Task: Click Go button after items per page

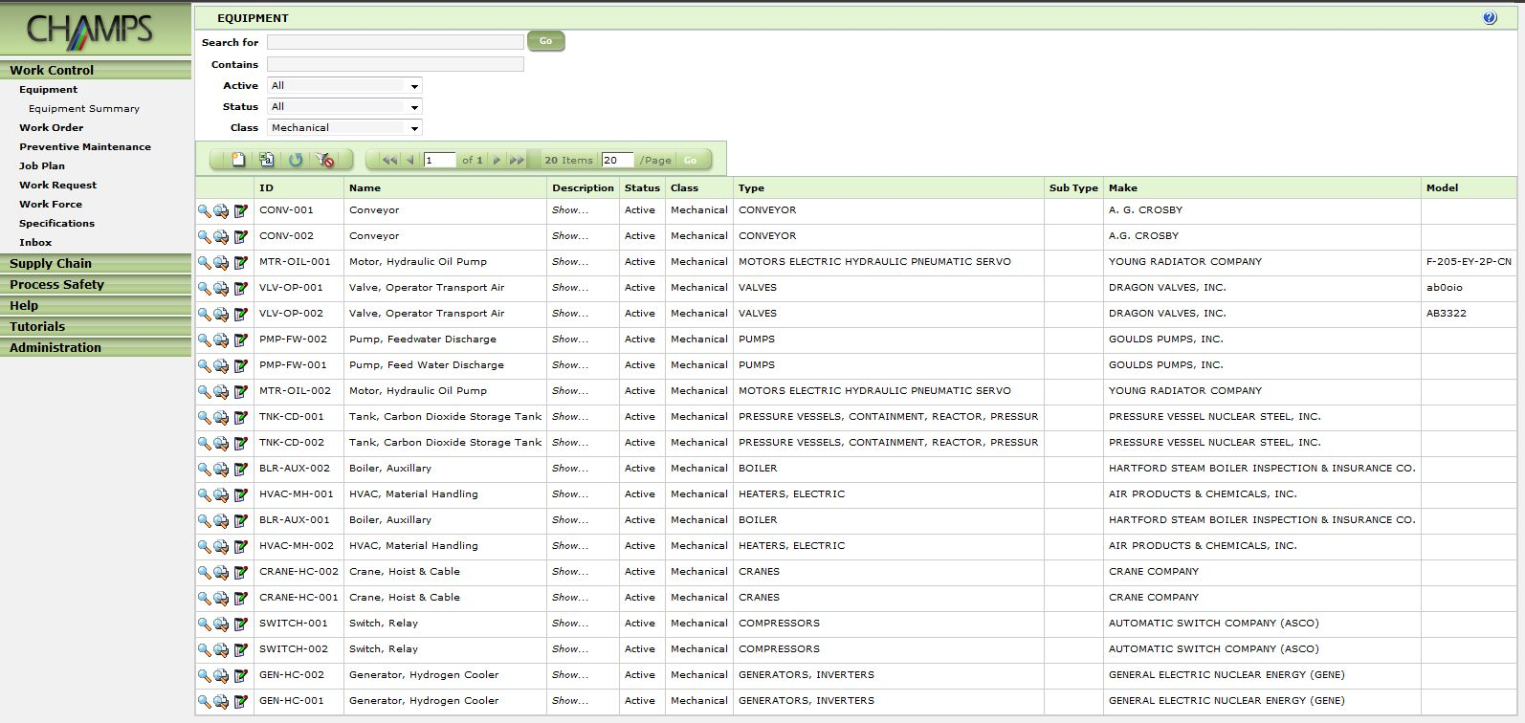Action: click(691, 160)
